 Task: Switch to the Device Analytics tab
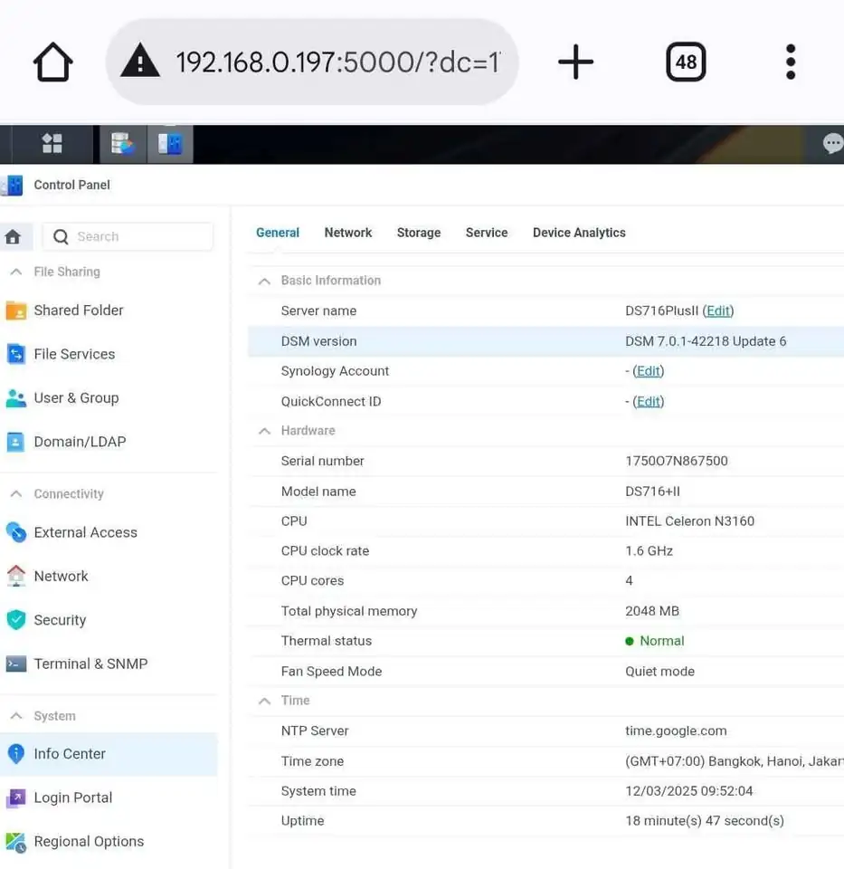(x=579, y=233)
